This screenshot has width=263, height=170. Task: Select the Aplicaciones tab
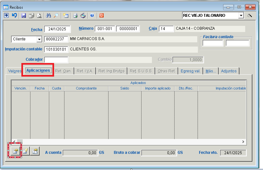[38, 70]
